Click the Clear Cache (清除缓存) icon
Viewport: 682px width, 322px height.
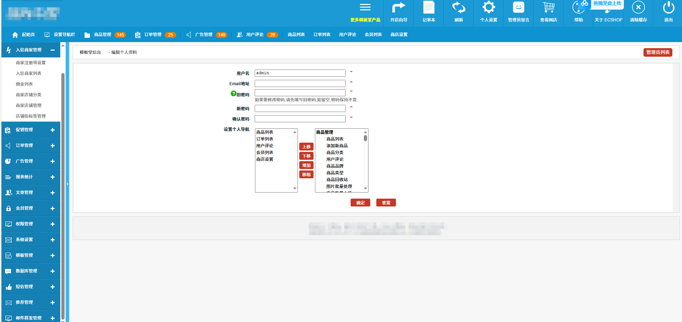coord(638,9)
